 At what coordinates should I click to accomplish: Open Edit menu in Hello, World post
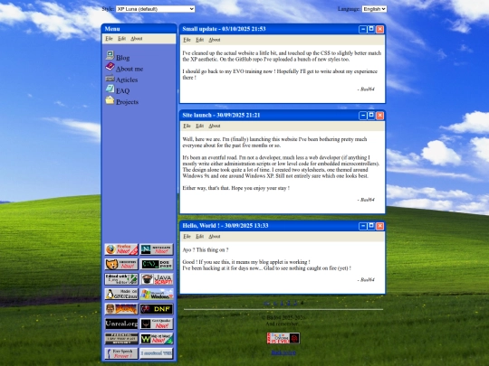(199, 237)
